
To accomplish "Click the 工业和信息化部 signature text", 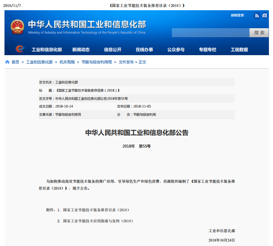I will pos(222,231).
